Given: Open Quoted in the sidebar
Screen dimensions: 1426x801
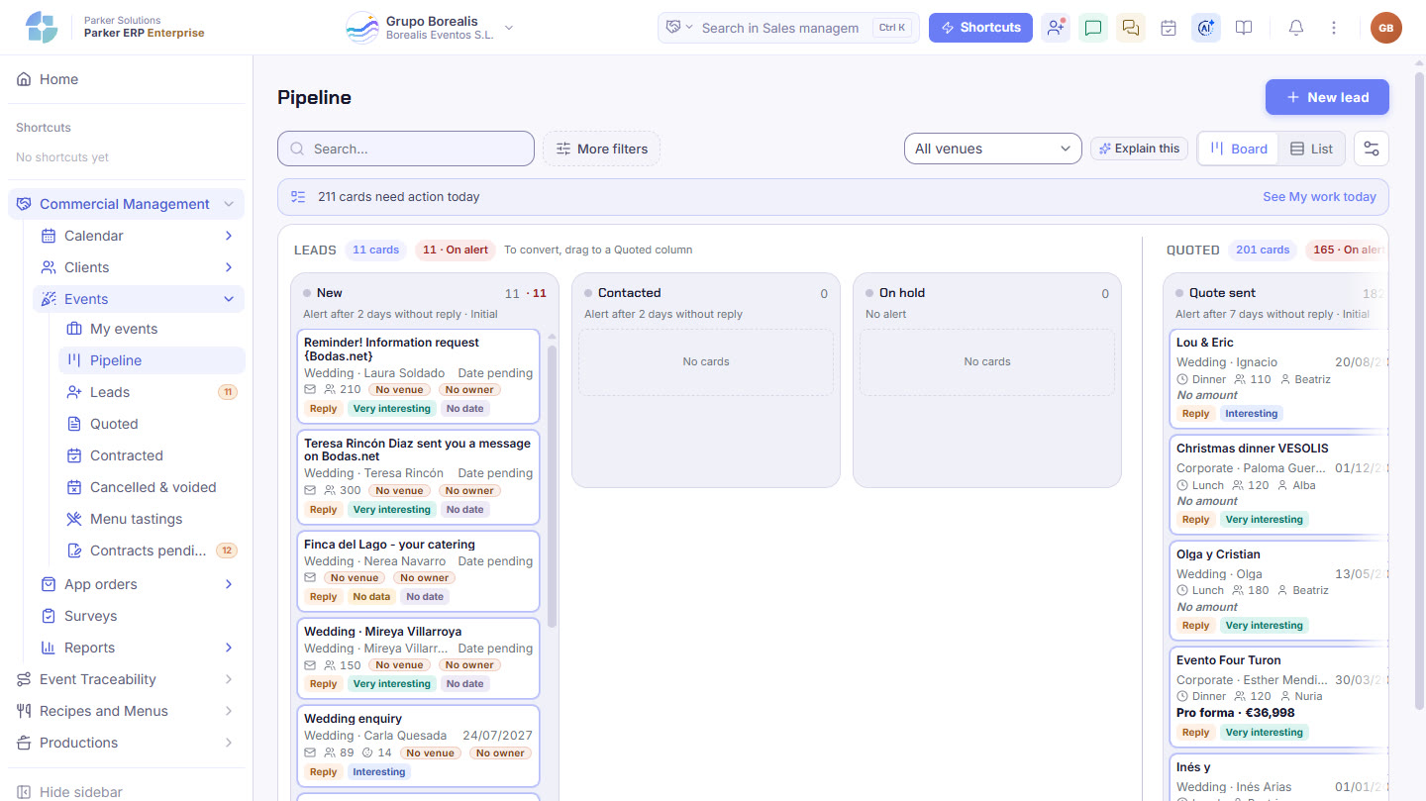Looking at the screenshot, I should pos(152,424).
